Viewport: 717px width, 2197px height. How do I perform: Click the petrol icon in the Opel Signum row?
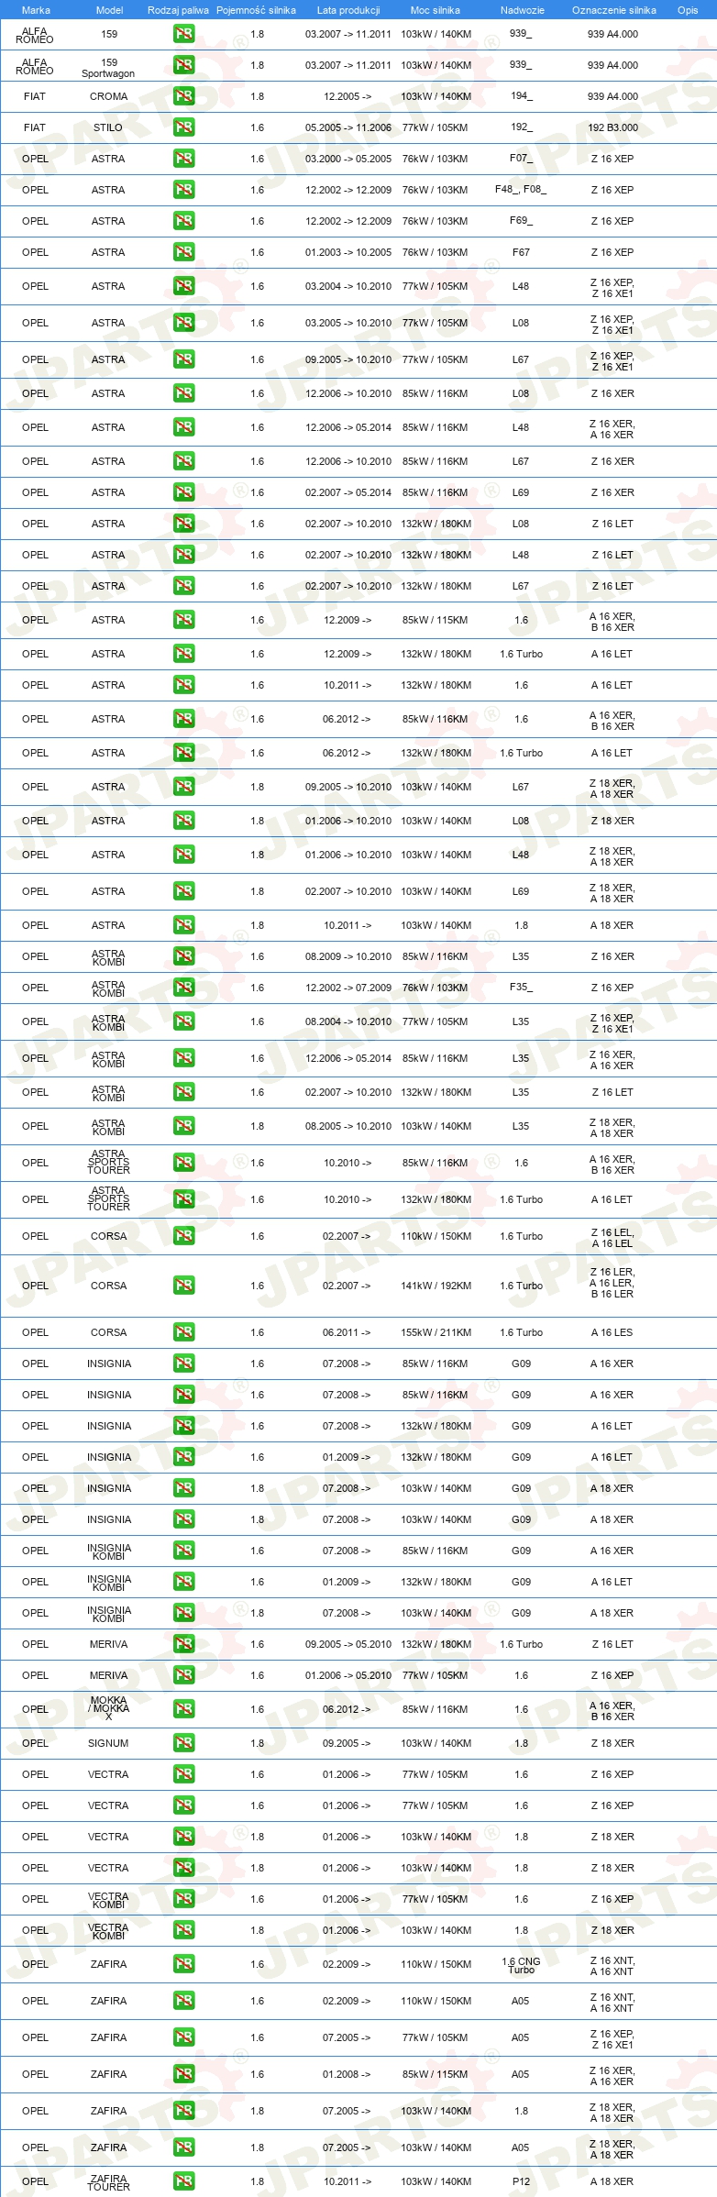tap(183, 1743)
